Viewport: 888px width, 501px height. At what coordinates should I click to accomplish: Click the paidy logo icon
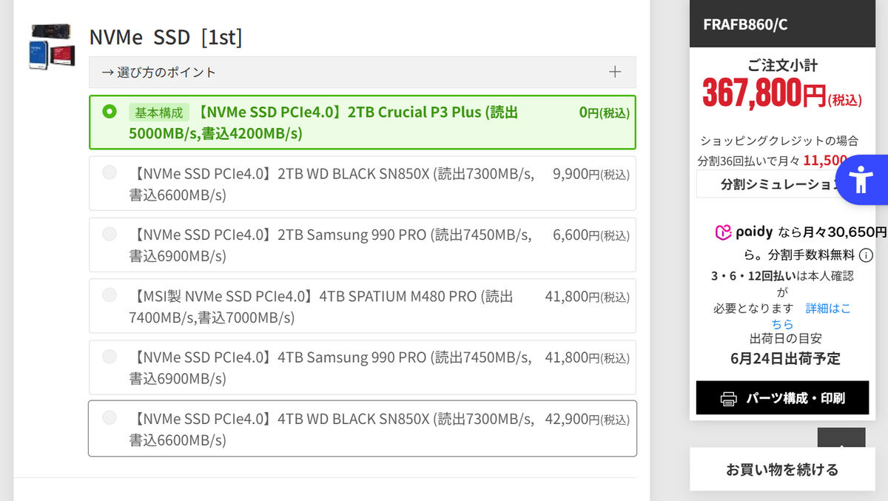click(x=723, y=232)
